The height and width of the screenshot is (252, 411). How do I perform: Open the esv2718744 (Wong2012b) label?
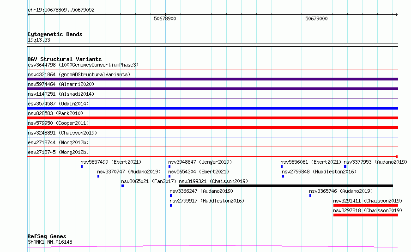58,142
